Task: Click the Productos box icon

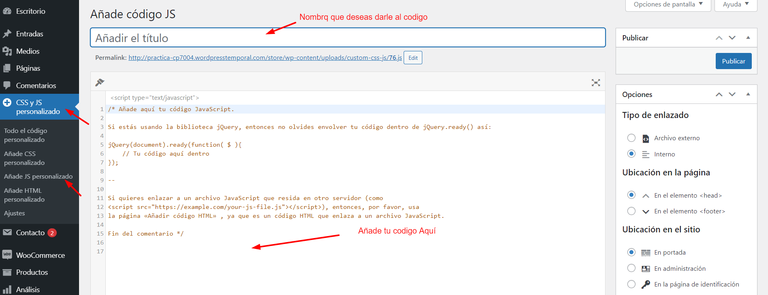Action: [x=7, y=272]
